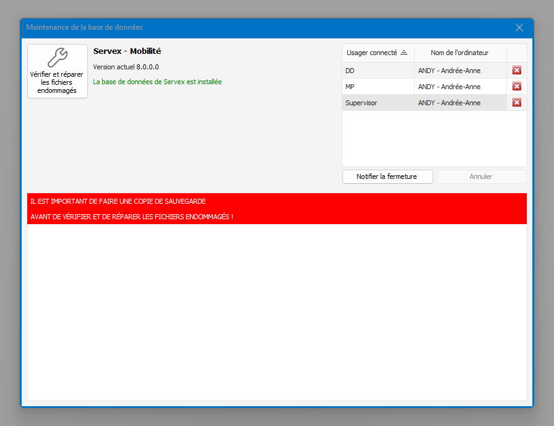Click empty space below connected users list
Viewport: 554px width, 426px height.
pyautogui.click(x=433, y=139)
